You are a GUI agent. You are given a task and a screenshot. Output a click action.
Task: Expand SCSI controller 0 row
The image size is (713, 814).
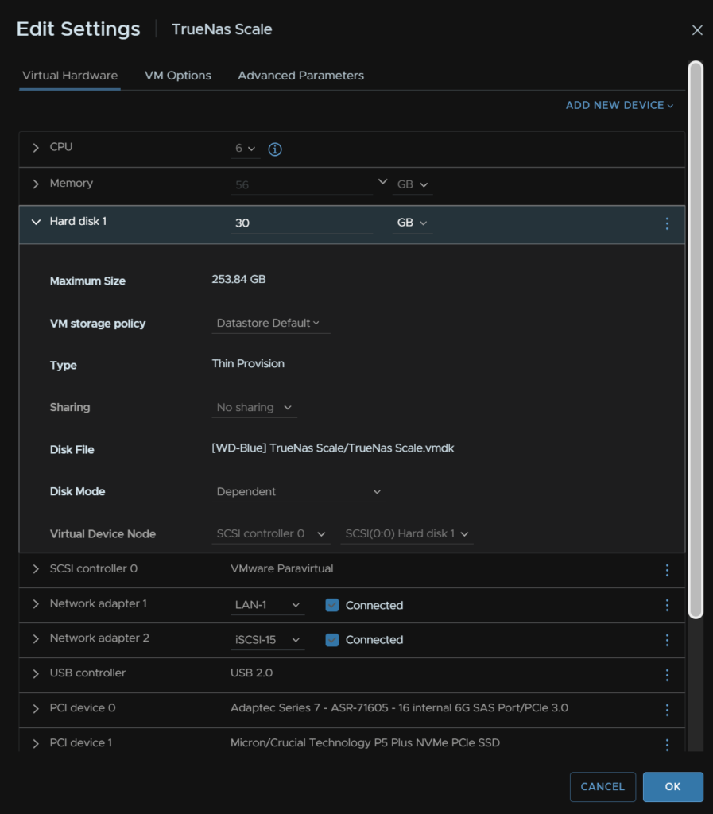click(35, 569)
